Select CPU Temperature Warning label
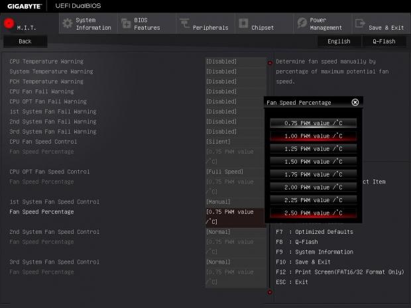The width and height of the screenshot is (411, 308). (x=46, y=62)
